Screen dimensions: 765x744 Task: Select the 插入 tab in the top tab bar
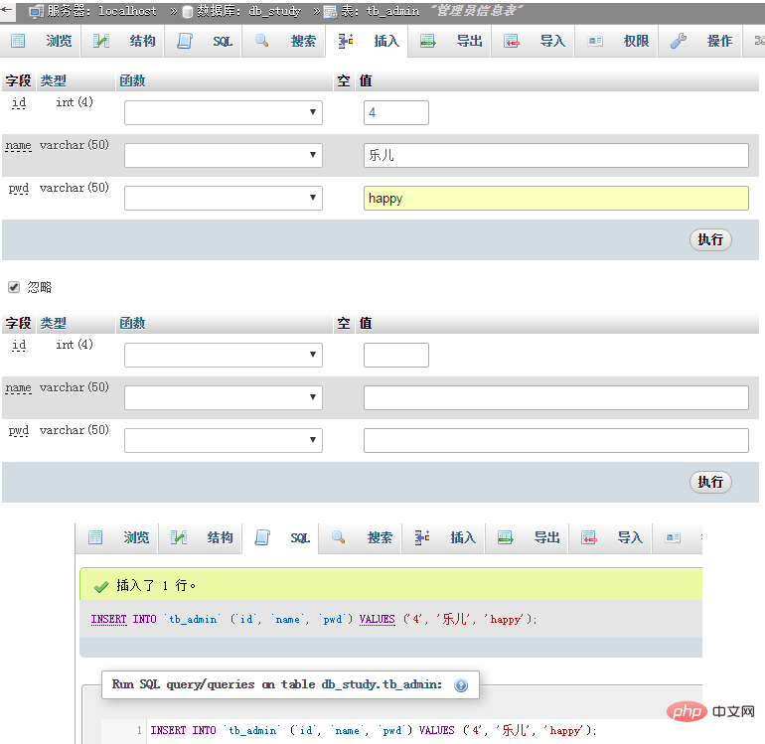[367, 41]
